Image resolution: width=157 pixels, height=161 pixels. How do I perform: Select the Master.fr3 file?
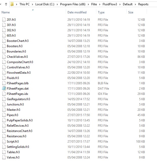[x=13, y=110]
